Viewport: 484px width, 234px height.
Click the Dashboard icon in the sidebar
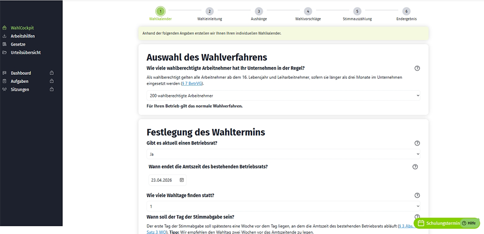click(4, 73)
